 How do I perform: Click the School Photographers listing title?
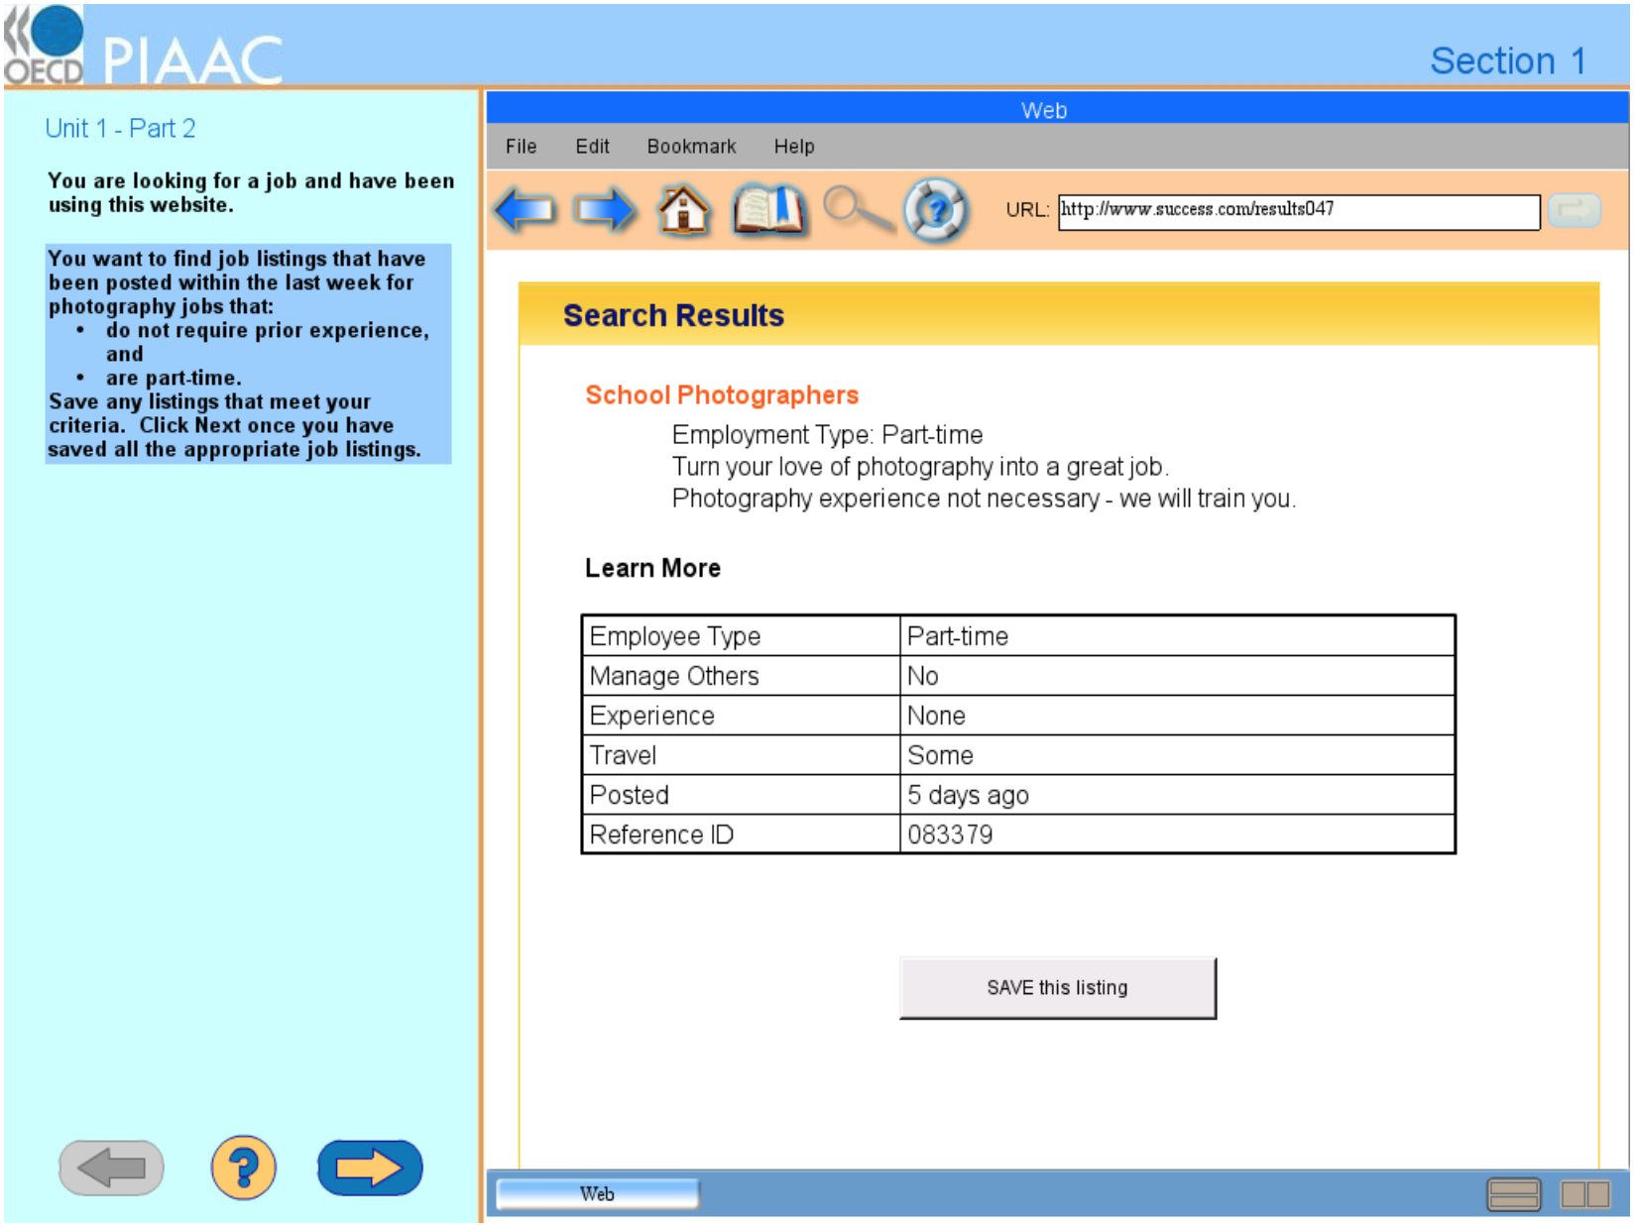pos(722,395)
